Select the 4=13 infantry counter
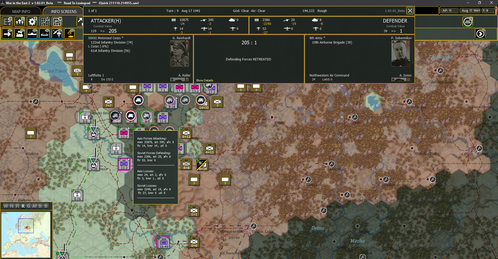The height and width of the screenshot is (259, 498). click(x=210, y=149)
